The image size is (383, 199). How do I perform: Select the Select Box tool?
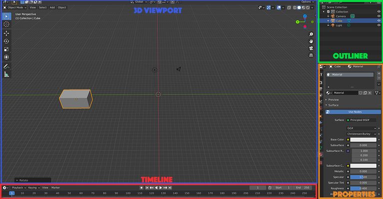click(6, 16)
